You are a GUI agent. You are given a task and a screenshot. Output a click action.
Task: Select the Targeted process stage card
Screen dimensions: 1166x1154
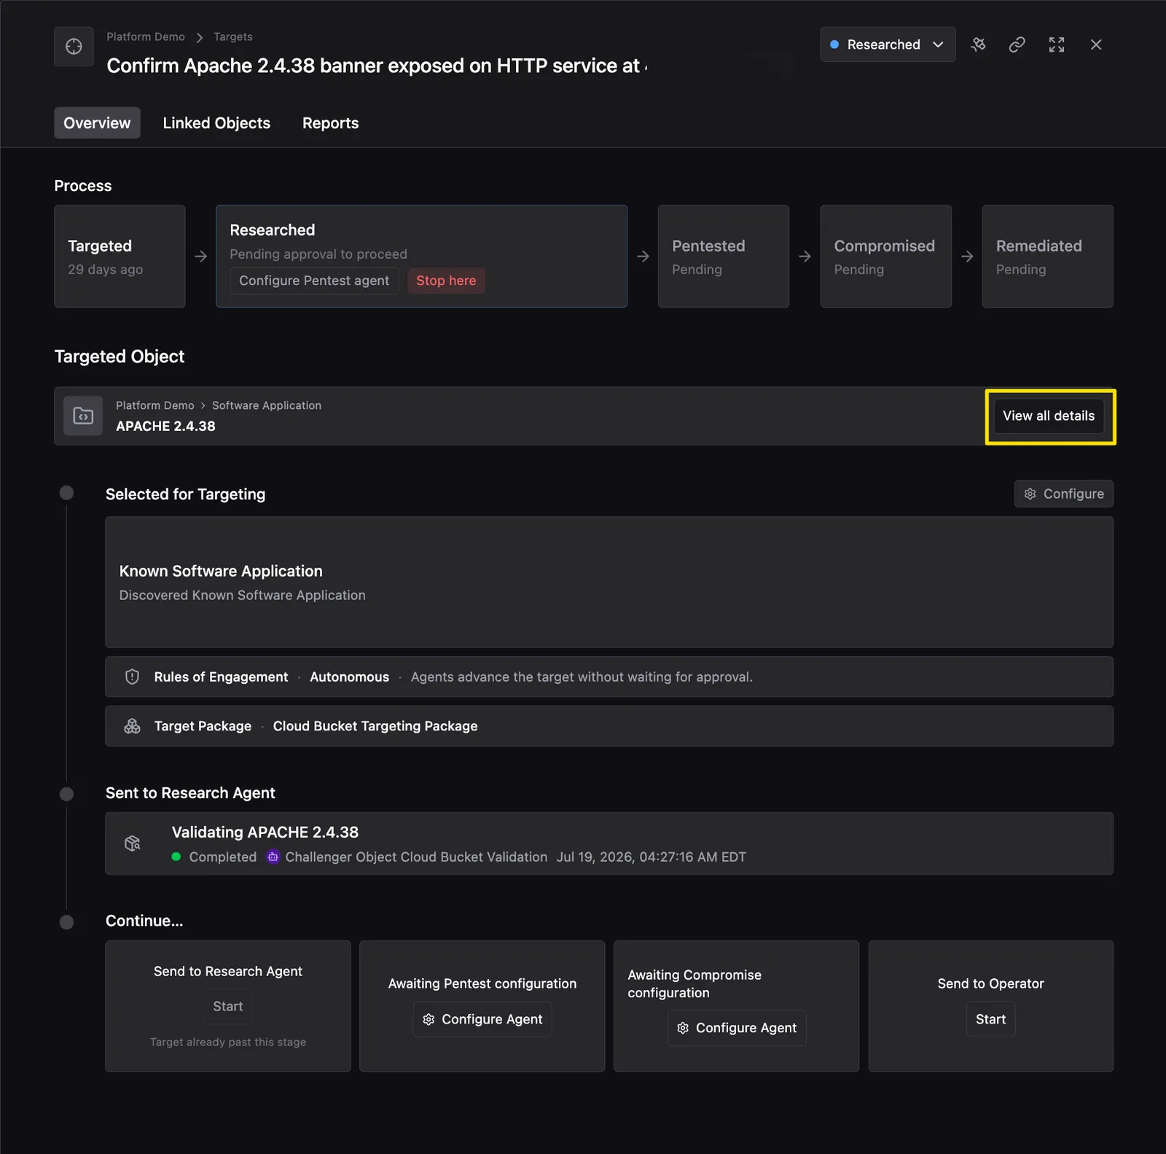(x=120, y=256)
